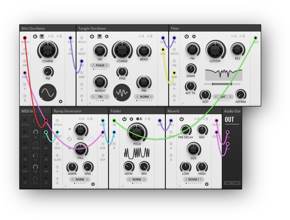The height and width of the screenshot is (220, 290).
Task: Select preset B in Folder module
Action: click(148, 119)
